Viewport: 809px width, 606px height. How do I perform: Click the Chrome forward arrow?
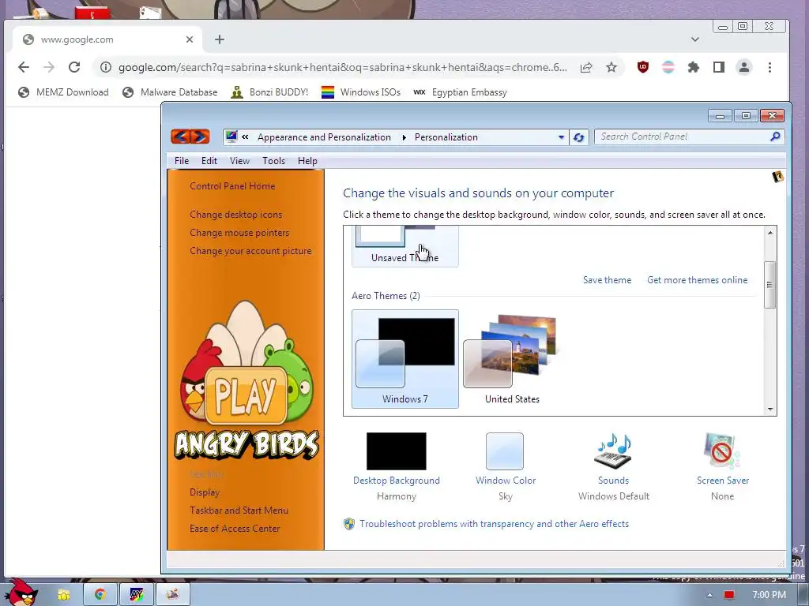click(x=49, y=67)
